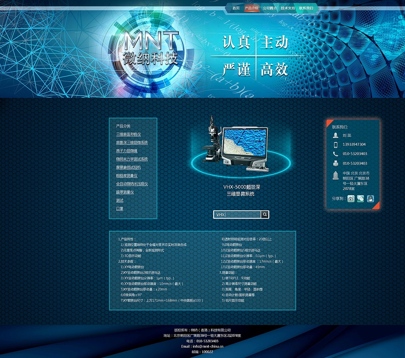Viewport: 405px width, 358px height.
Task: Click the 版权所有 copyright line
Action: (x=202, y=330)
